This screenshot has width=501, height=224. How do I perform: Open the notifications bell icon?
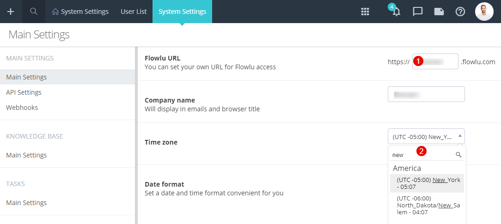coord(396,12)
